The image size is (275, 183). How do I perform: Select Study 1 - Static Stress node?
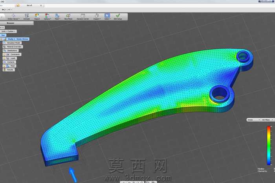18,39
